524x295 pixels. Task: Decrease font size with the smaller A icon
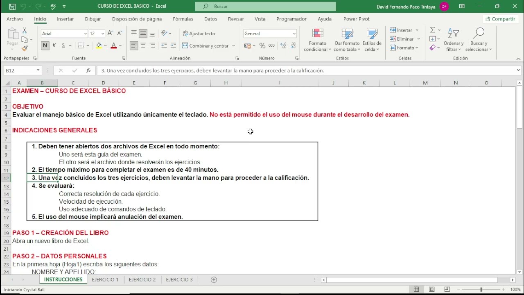120,34
